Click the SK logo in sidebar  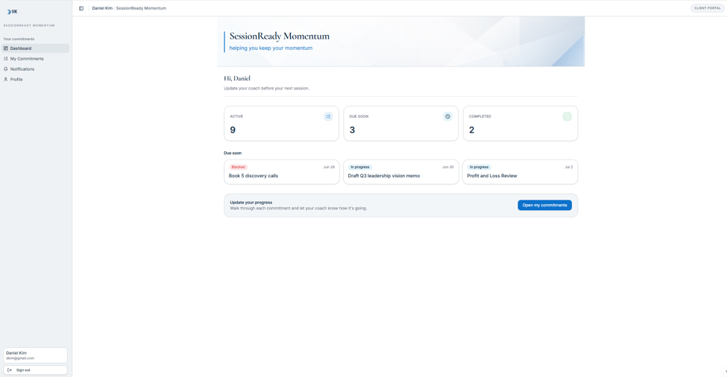12,12
